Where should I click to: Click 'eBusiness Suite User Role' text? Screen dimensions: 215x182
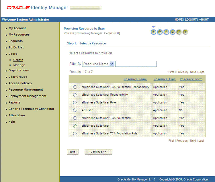point(99,103)
